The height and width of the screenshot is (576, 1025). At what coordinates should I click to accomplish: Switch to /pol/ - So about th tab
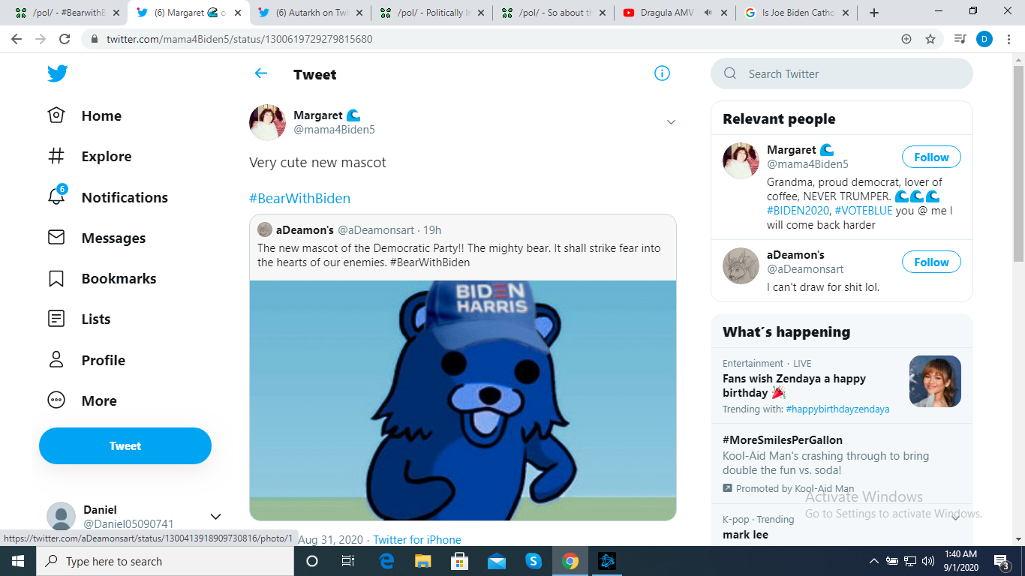[552, 13]
